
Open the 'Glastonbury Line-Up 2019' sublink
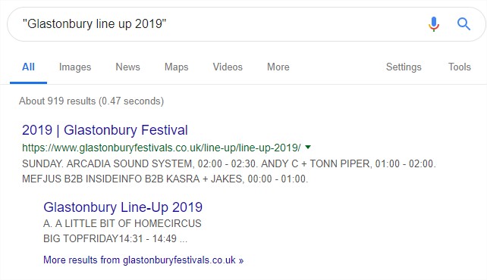click(x=123, y=207)
